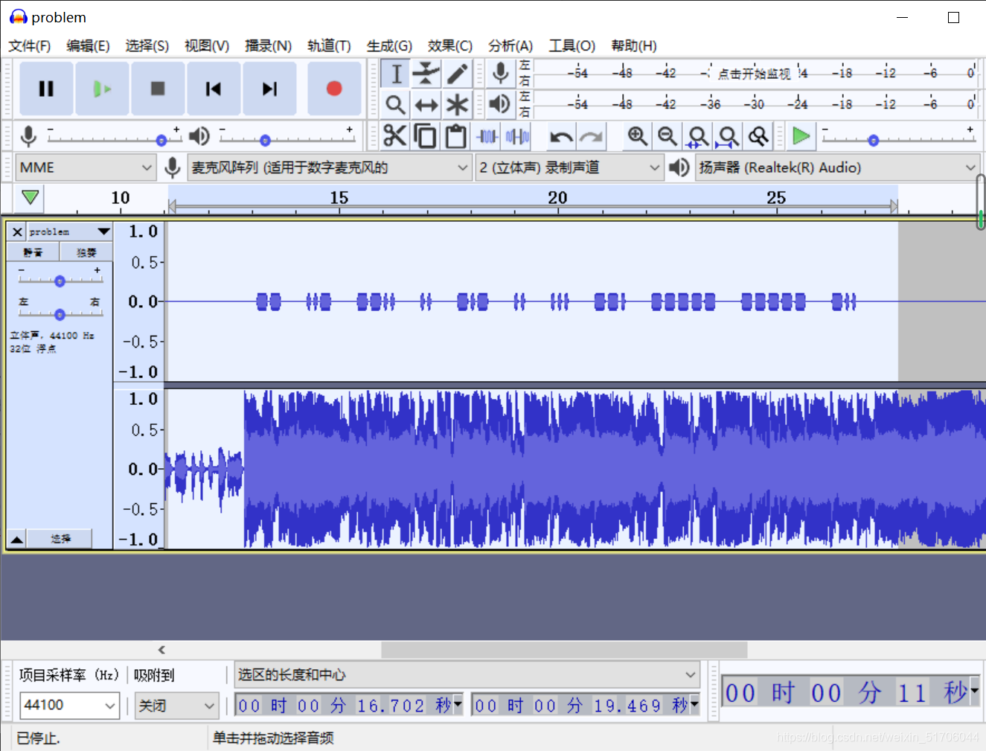Open the selection length and center dropdown
Screen dimensions: 986x751
[x=467, y=674]
